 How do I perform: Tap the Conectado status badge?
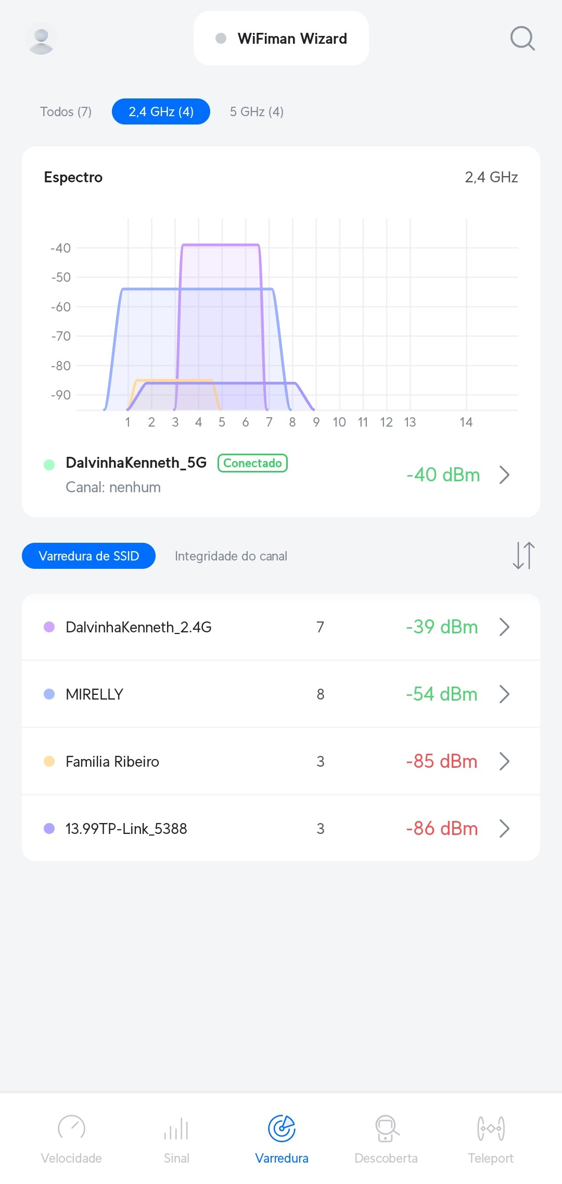[252, 463]
